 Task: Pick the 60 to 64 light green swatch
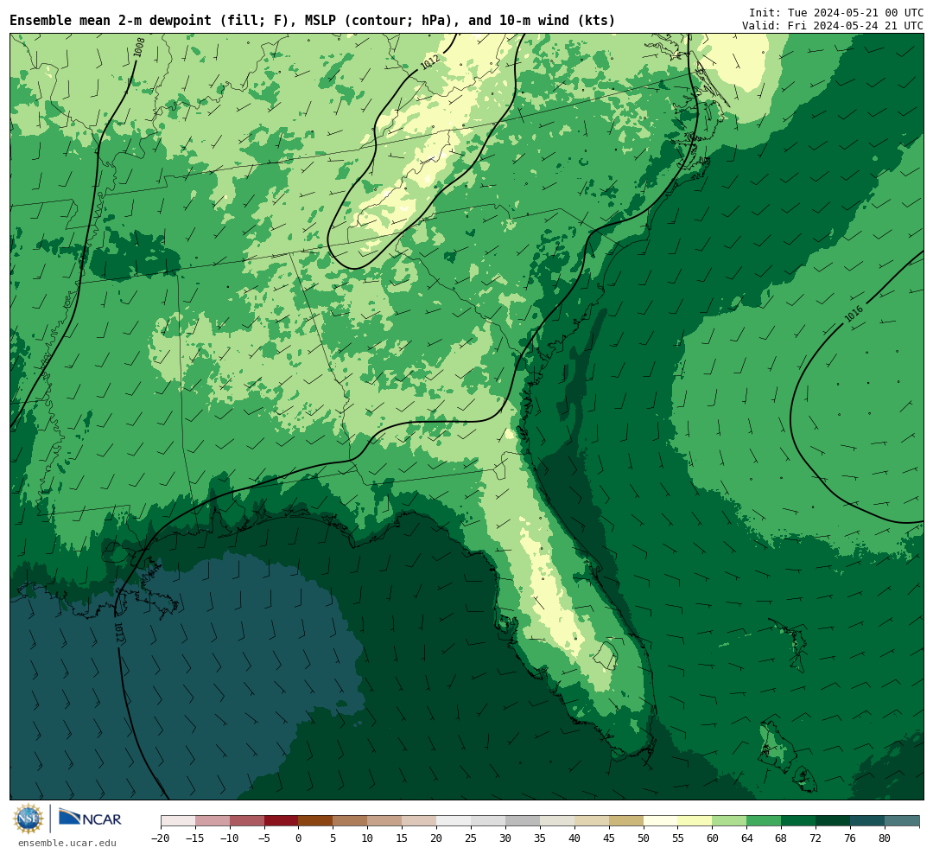tap(730, 821)
